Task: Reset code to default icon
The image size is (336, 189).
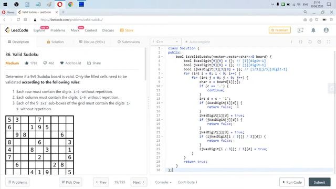Action: (x=310, y=42)
